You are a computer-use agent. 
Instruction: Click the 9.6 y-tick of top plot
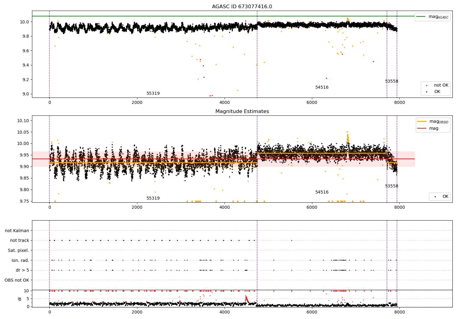click(26, 51)
